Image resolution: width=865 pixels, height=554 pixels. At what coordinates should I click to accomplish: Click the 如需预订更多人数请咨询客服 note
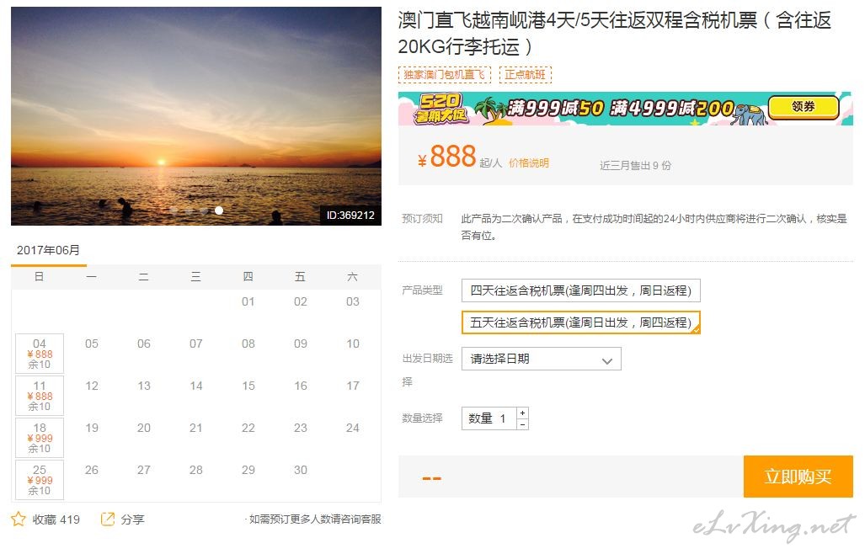313,519
